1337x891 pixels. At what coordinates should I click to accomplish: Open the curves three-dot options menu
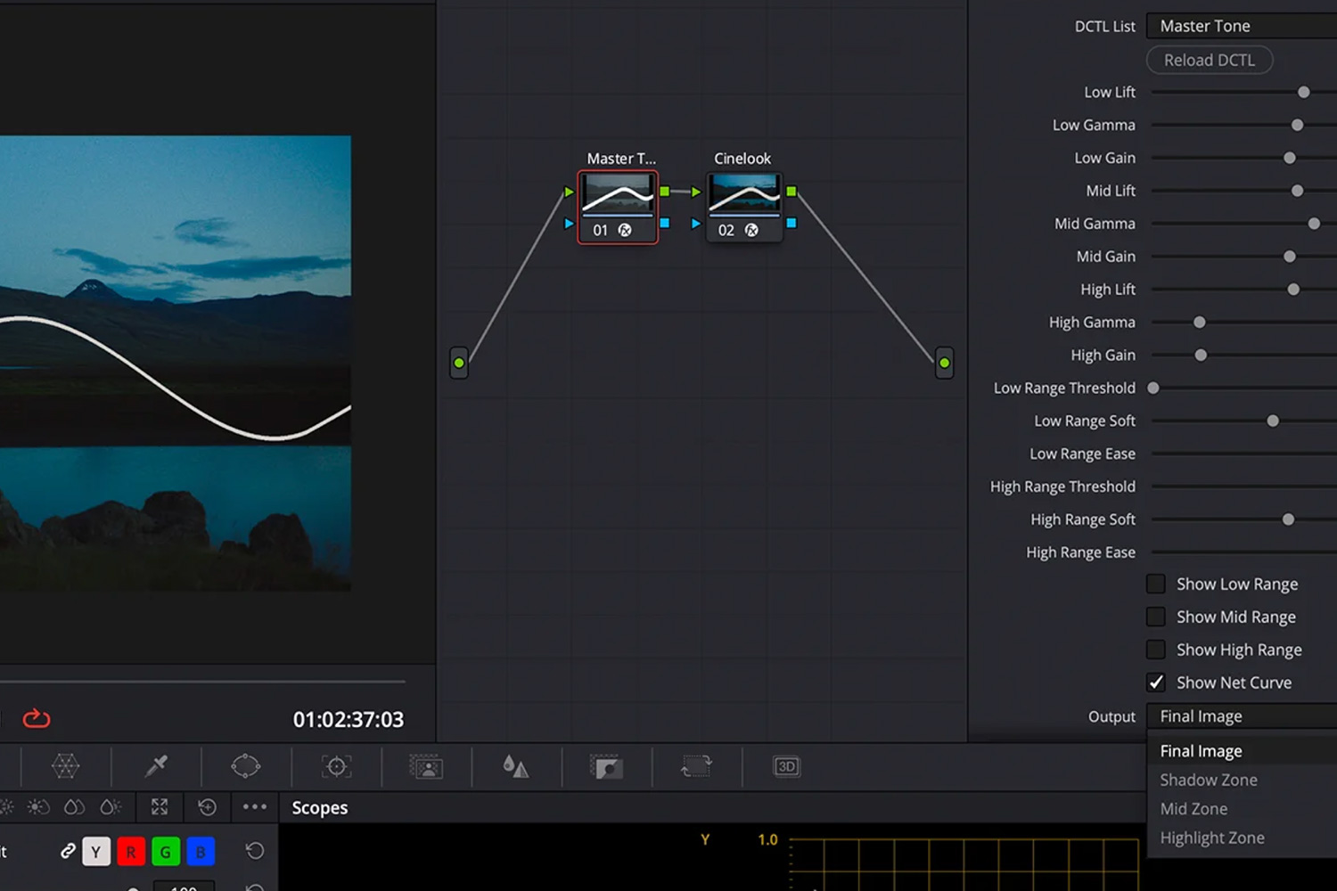click(x=255, y=807)
